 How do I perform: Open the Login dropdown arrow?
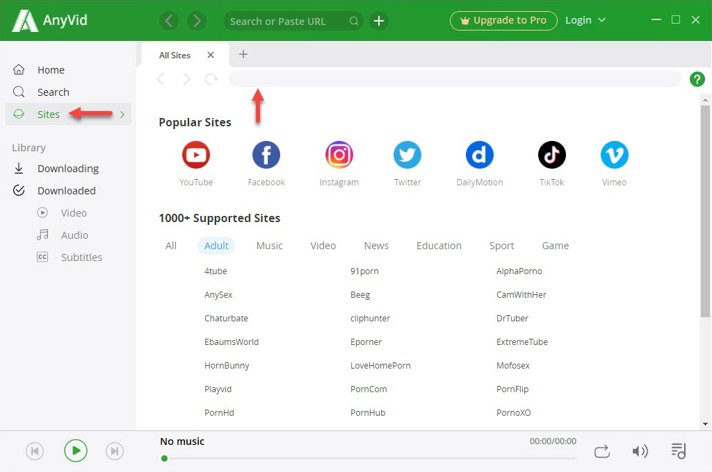pos(601,20)
